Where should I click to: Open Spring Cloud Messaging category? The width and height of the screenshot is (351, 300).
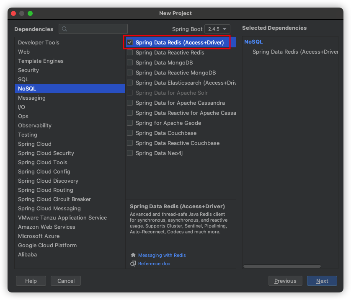click(70, 208)
